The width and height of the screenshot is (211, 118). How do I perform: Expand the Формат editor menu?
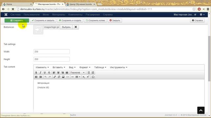click(x=85, y=67)
